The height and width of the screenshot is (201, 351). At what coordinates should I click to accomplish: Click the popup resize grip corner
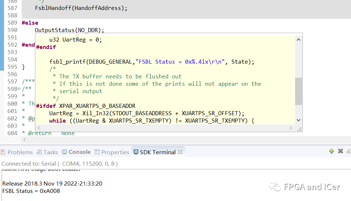coord(299,129)
